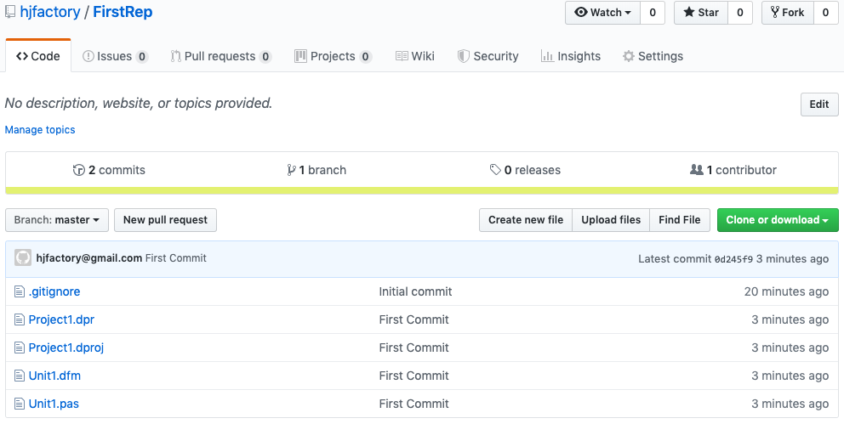
Task: Click the commits history clock icon
Action: (x=78, y=170)
